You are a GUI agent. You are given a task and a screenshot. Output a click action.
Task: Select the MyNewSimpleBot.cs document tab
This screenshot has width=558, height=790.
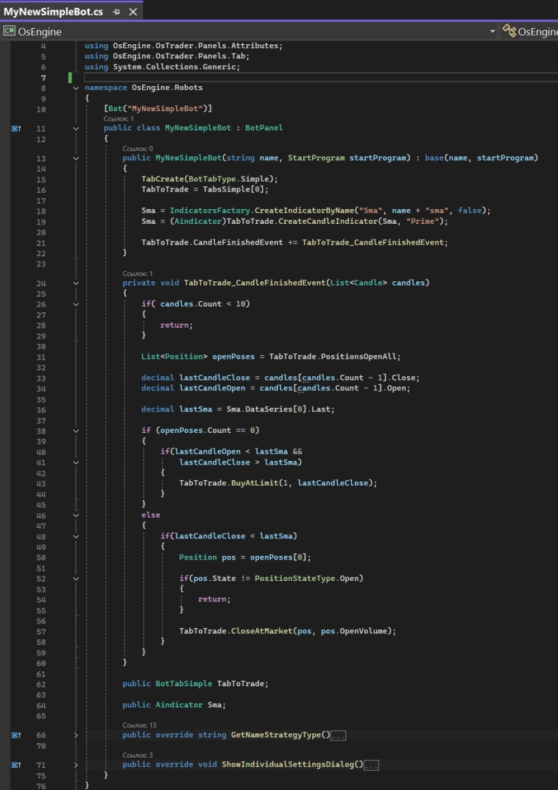tap(53, 12)
